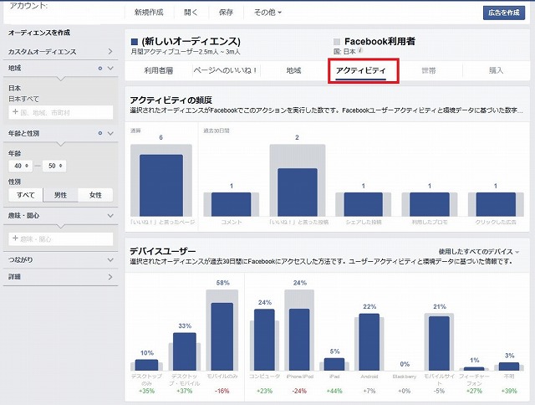The image size is (535, 405).
Task: Open the 開く menu item
Action: [191, 13]
